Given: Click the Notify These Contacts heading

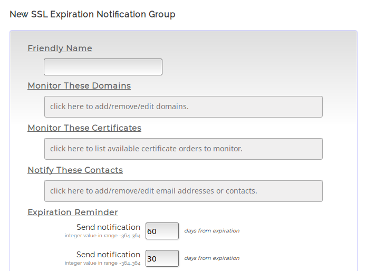Looking at the screenshot, I should (x=75, y=170).
